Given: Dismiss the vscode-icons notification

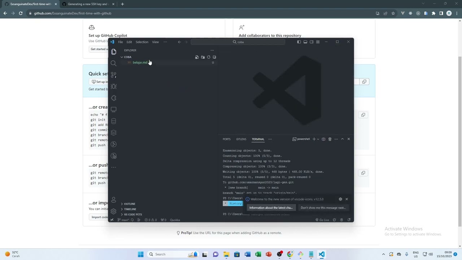Looking at the screenshot, I should tap(346, 199).
